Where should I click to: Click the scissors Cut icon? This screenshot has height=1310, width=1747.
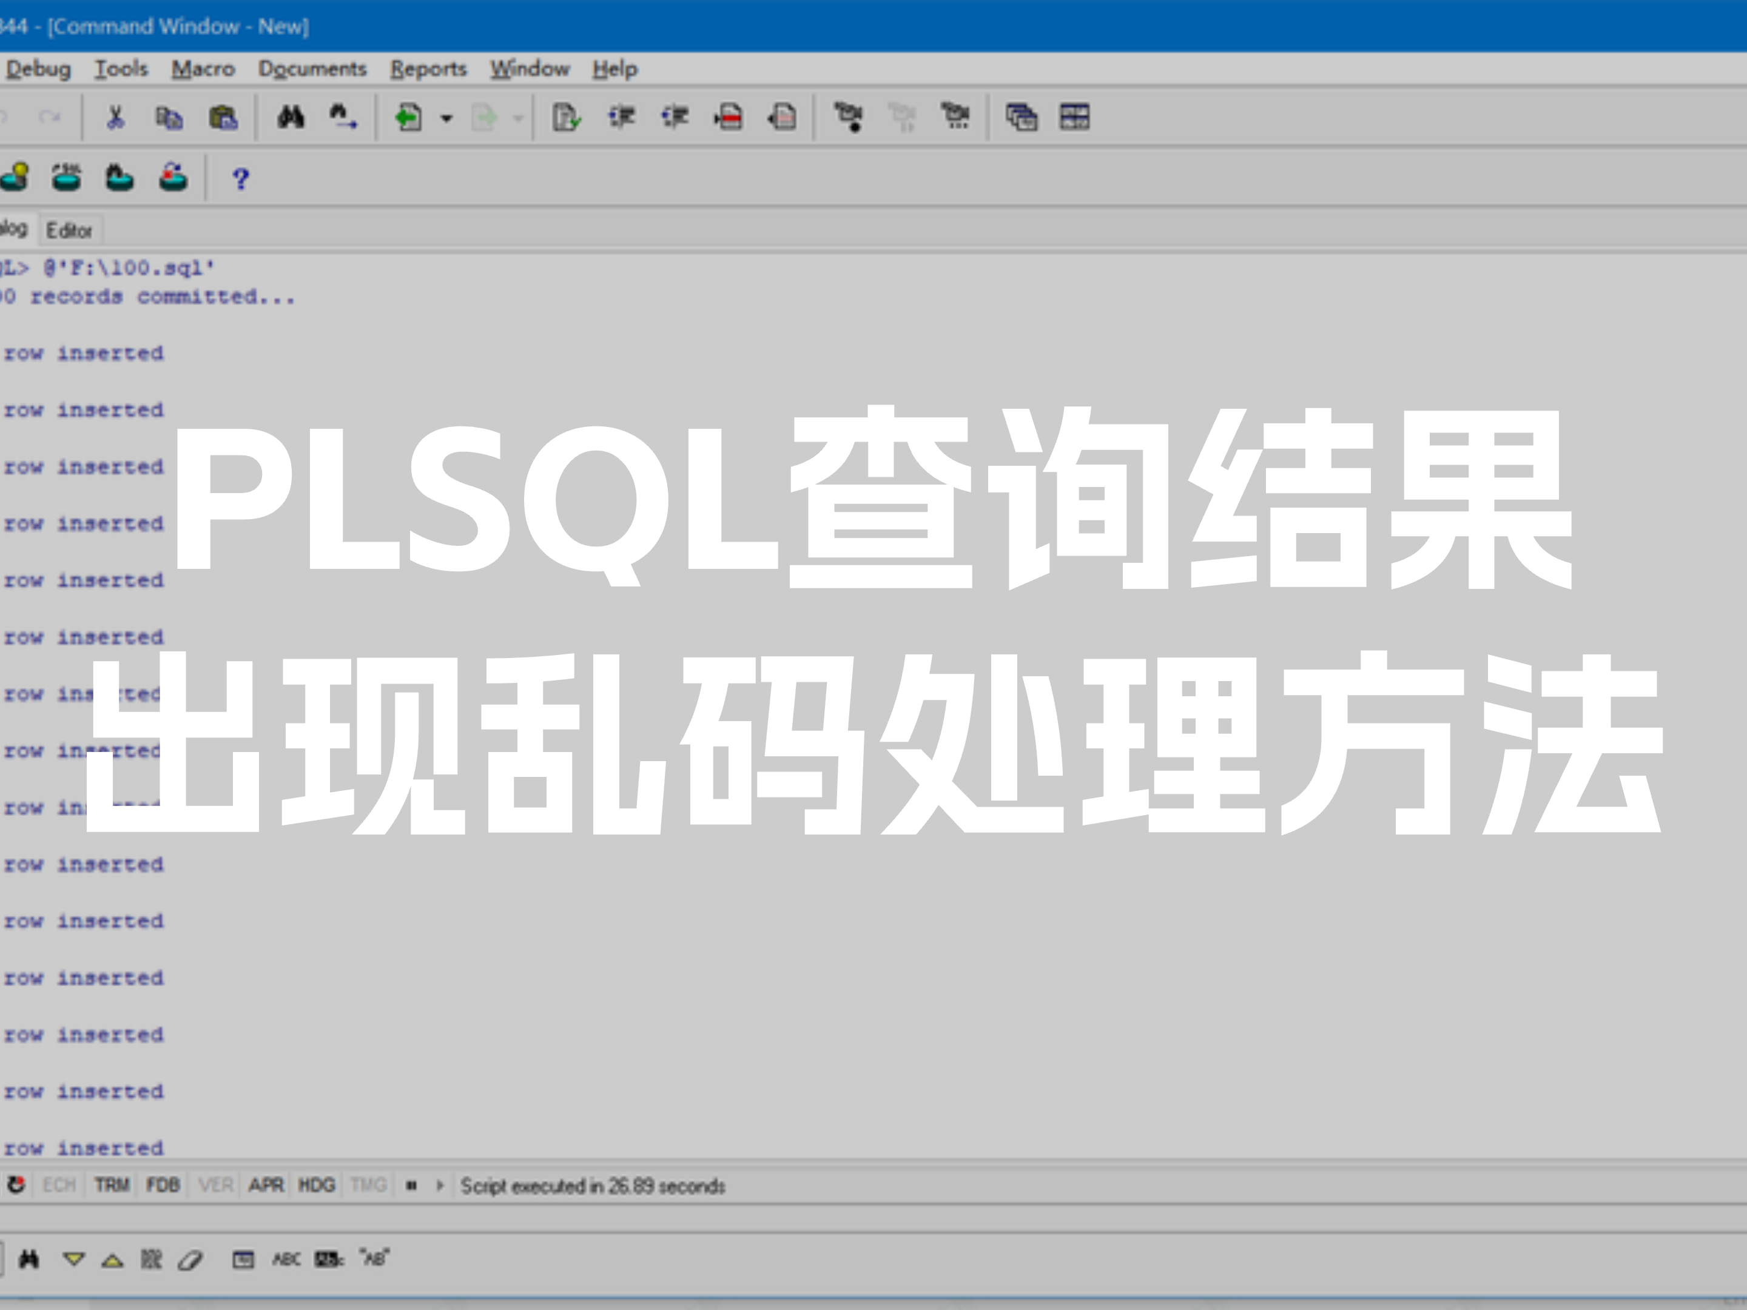click(115, 118)
